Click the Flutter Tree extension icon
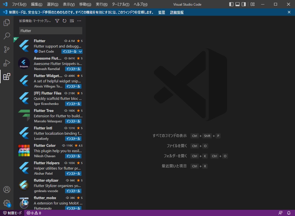Image resolution: width=295 pixels, height=216 pixels. point(24,116)
